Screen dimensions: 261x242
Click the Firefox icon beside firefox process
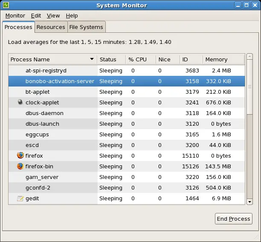[20, 156]
